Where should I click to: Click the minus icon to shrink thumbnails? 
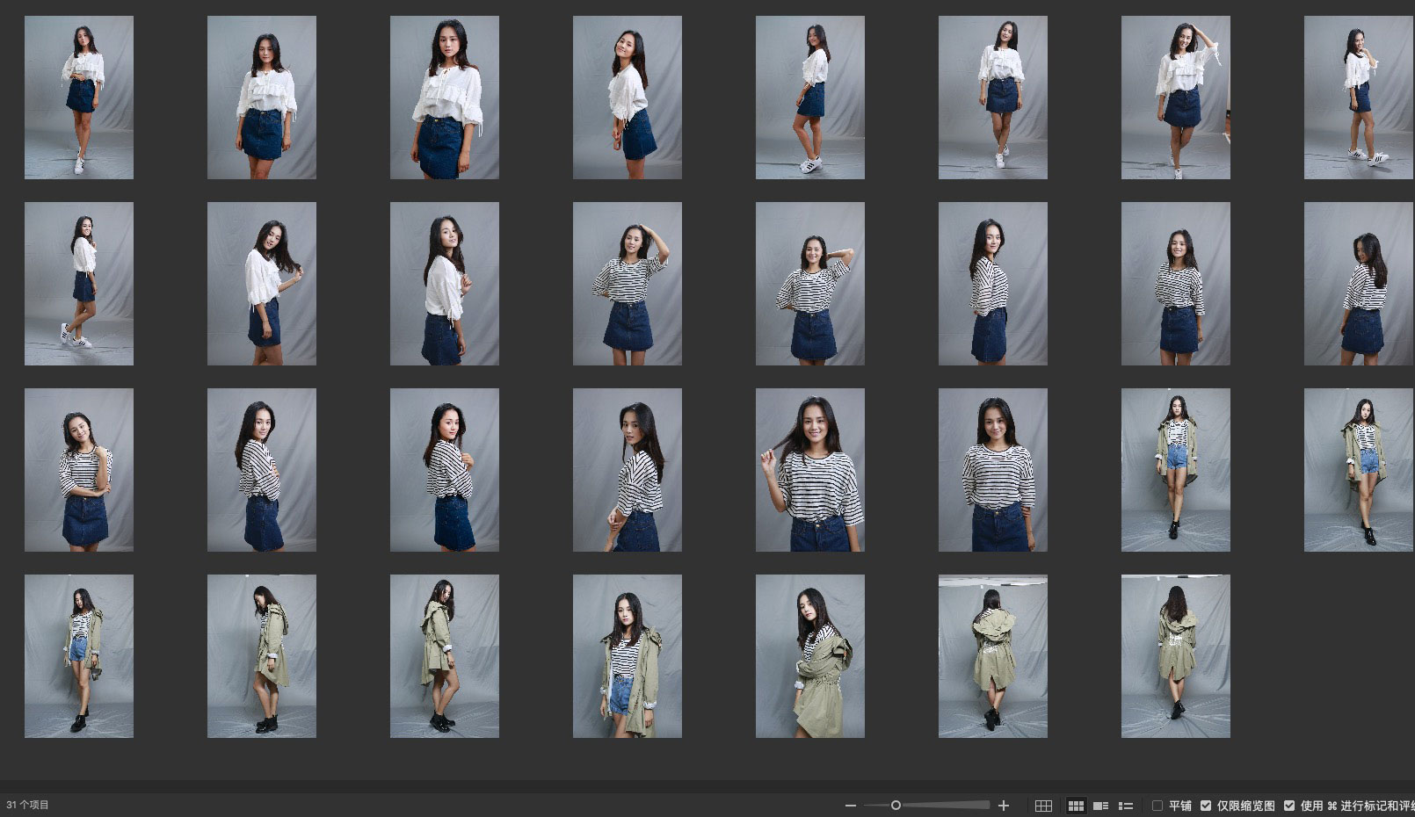(850, 806)
